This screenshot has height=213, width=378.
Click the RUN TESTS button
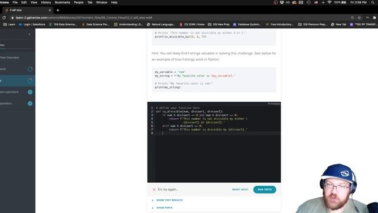click(x=265, y=189)
